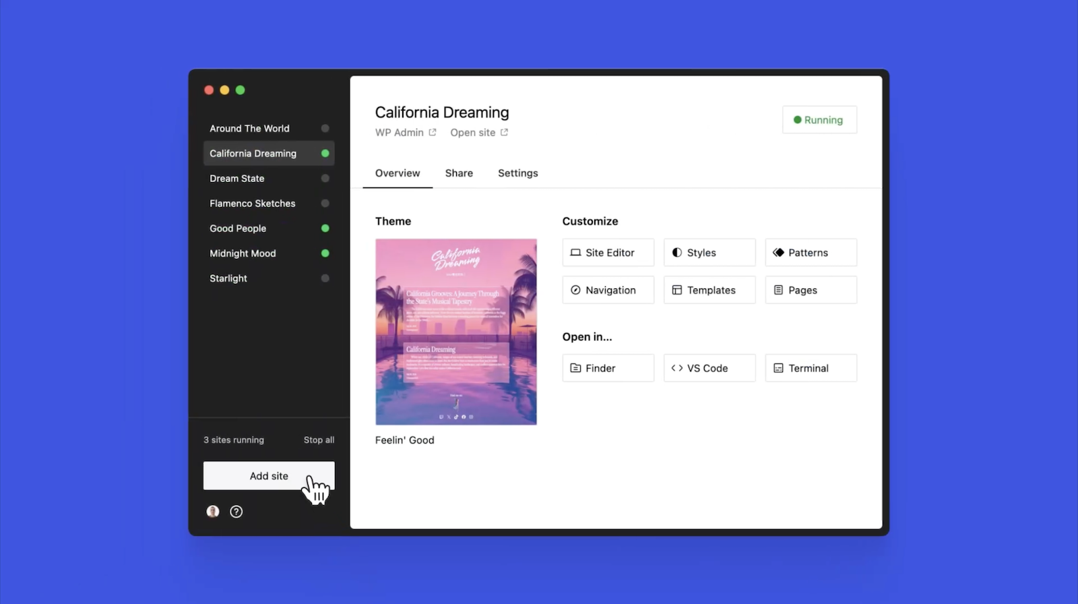Open the site in Terminal

coord(811,368)
